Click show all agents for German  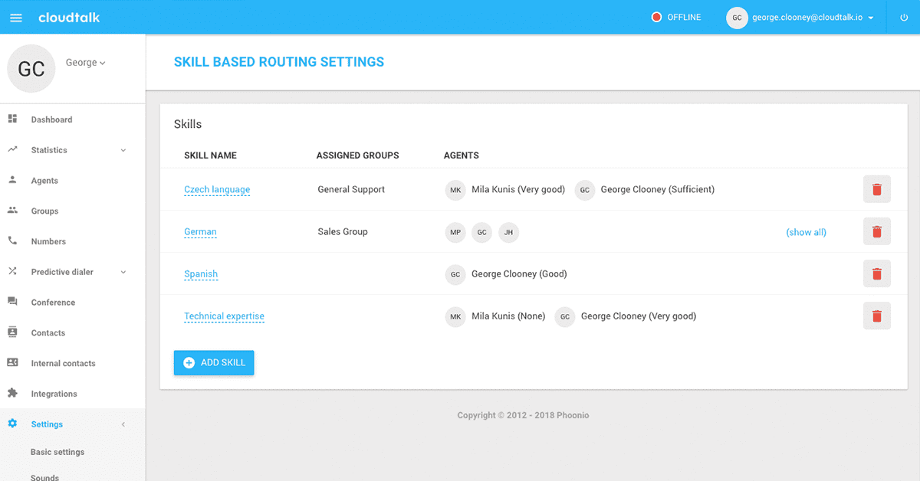tap(807, 232)
